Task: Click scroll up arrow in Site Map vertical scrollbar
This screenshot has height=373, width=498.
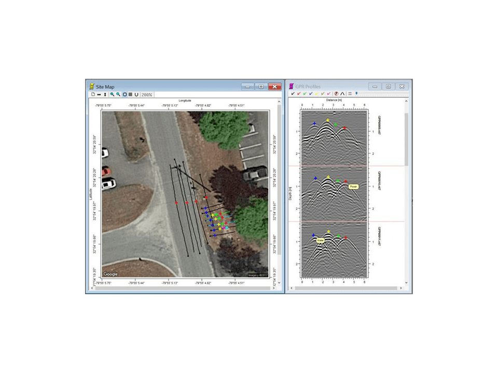Action: click(279, 102)
